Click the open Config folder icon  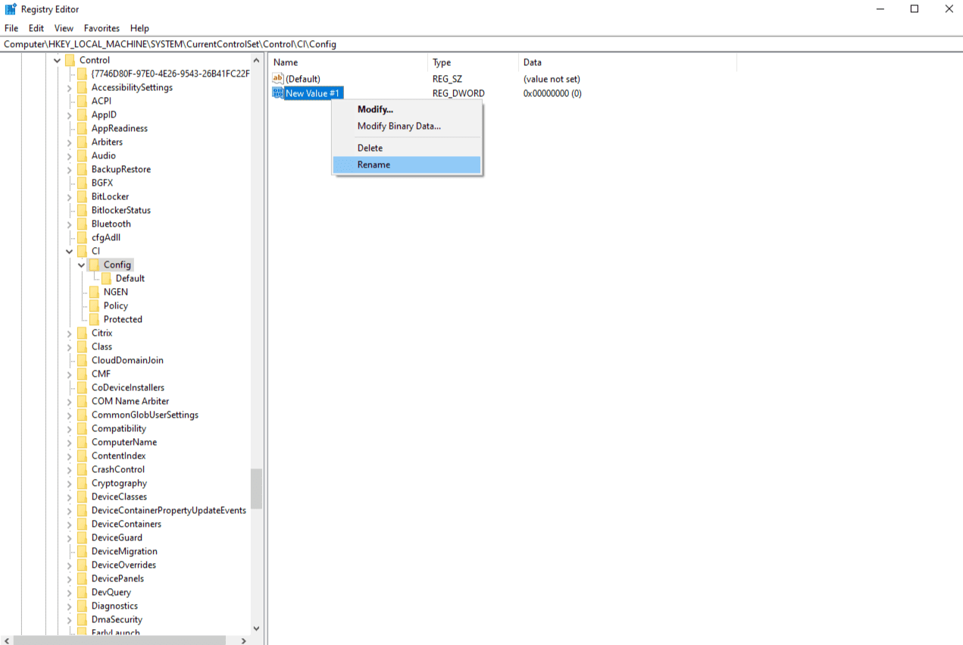click(x=94, y=265)
